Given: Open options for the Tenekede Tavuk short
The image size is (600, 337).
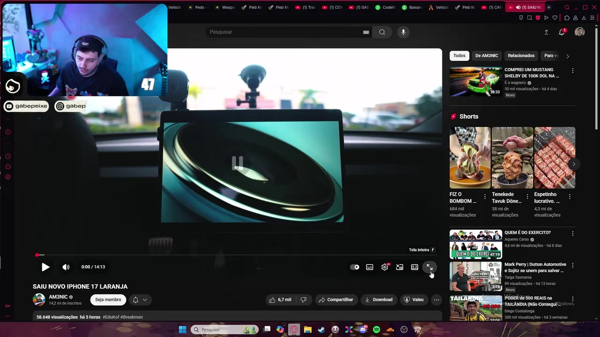Looking at the screenshot, I should click(x=527, y=197).
